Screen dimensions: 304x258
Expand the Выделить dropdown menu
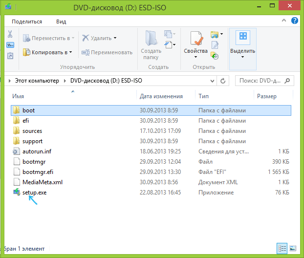pyautogui.click(x=242, y=53)
